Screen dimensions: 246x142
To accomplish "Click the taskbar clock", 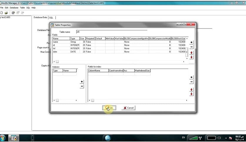I will 240,138.
